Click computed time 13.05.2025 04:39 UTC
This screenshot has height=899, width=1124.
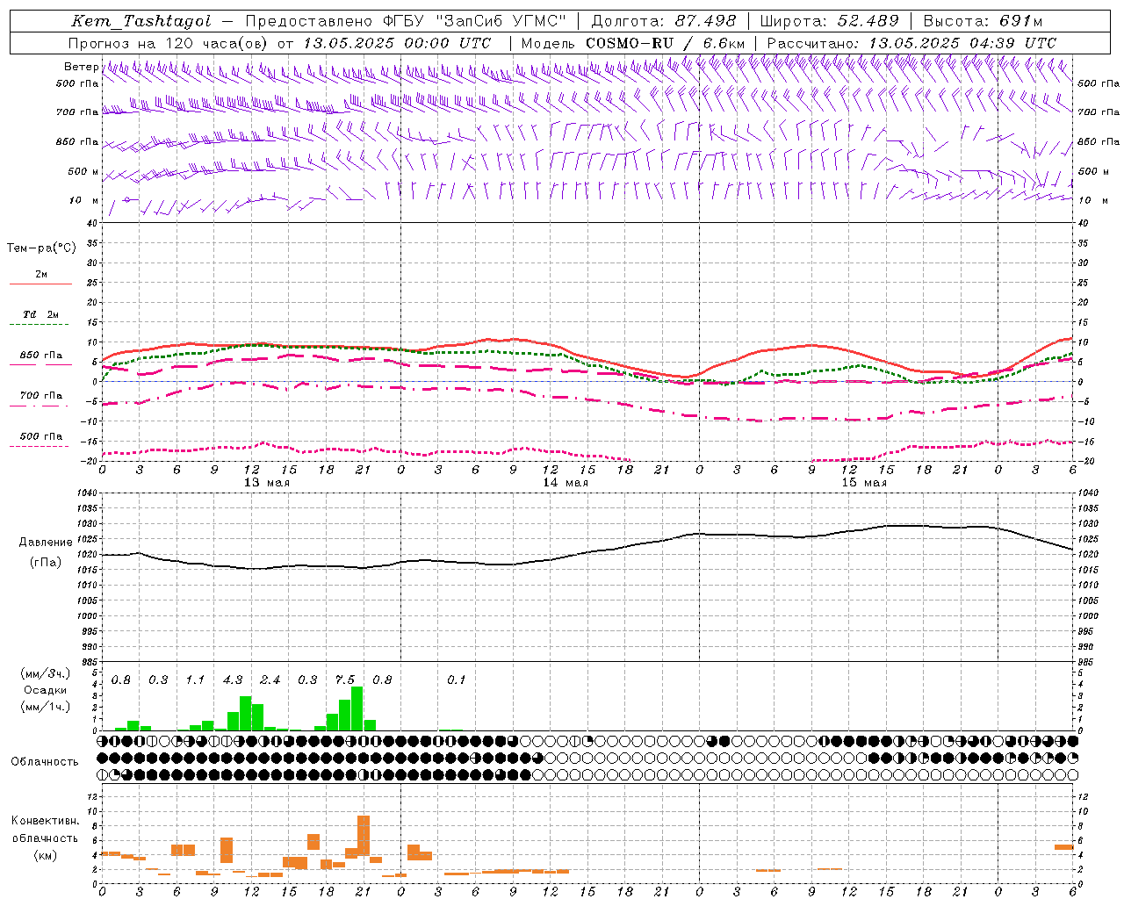coord(962,43)
